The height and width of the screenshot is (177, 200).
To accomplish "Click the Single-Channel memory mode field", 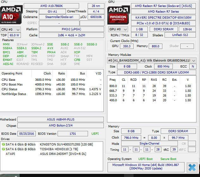I will click(149, 144).
